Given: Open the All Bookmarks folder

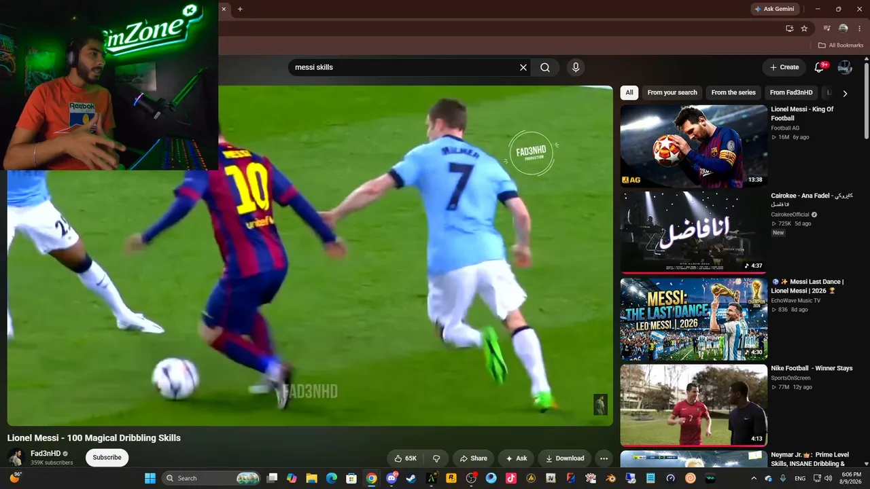Looking at the screenshot, I should (x=841, y=46).
